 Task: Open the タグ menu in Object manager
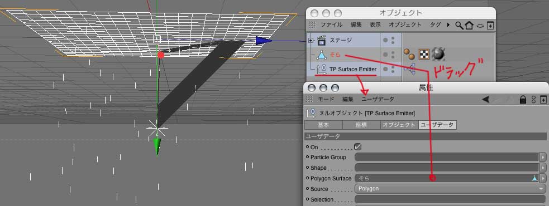pos(436,25)
